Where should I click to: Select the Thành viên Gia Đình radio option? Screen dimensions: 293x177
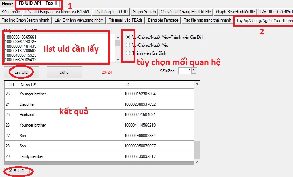[x=128, y=53]
